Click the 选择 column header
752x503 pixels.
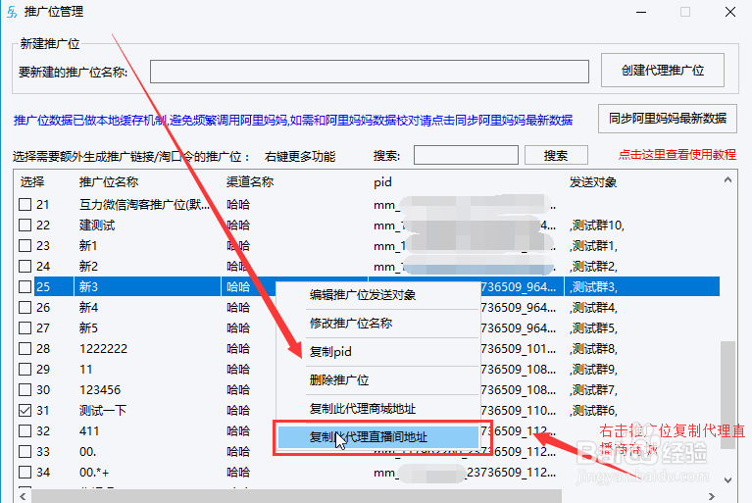[32, 182]
